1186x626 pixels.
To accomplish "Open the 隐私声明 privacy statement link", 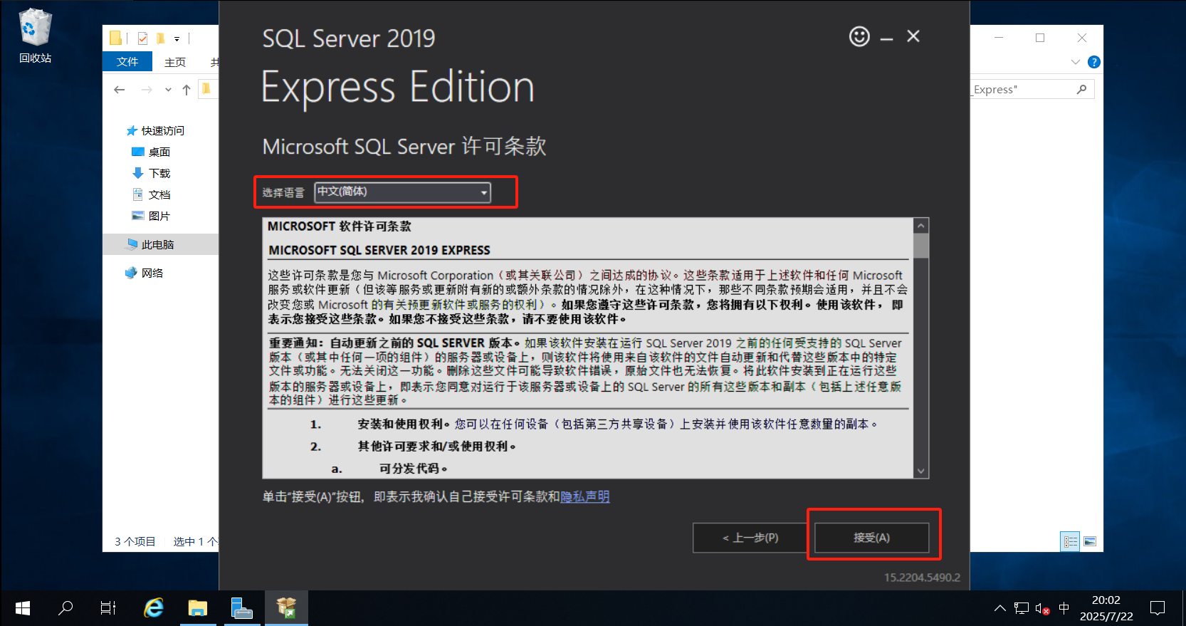I will point(585,496).
